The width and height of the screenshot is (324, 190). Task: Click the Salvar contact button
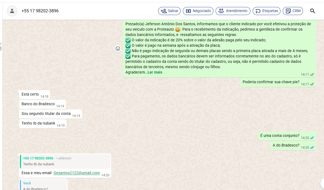tap(169, 11)
